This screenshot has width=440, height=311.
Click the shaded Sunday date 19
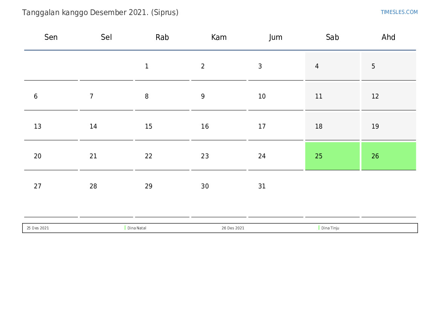375,126
